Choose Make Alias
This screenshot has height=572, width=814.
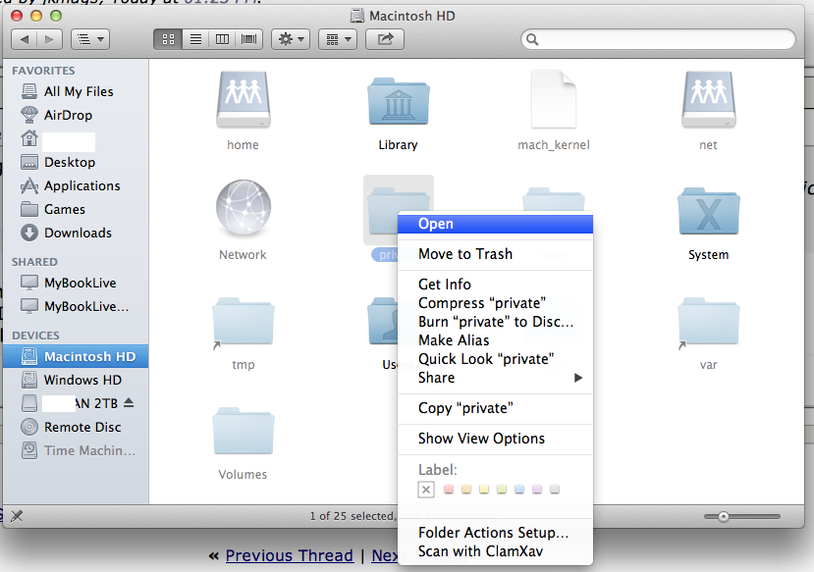coord(495,340)
